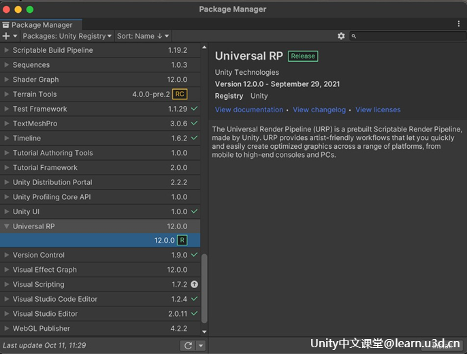Select the Timeline package row

pyautogui.click(x=100, y=138)
